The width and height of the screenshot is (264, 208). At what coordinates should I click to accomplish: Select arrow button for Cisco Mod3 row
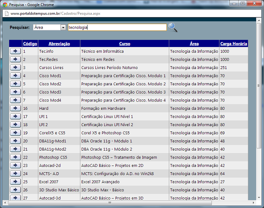15,92
